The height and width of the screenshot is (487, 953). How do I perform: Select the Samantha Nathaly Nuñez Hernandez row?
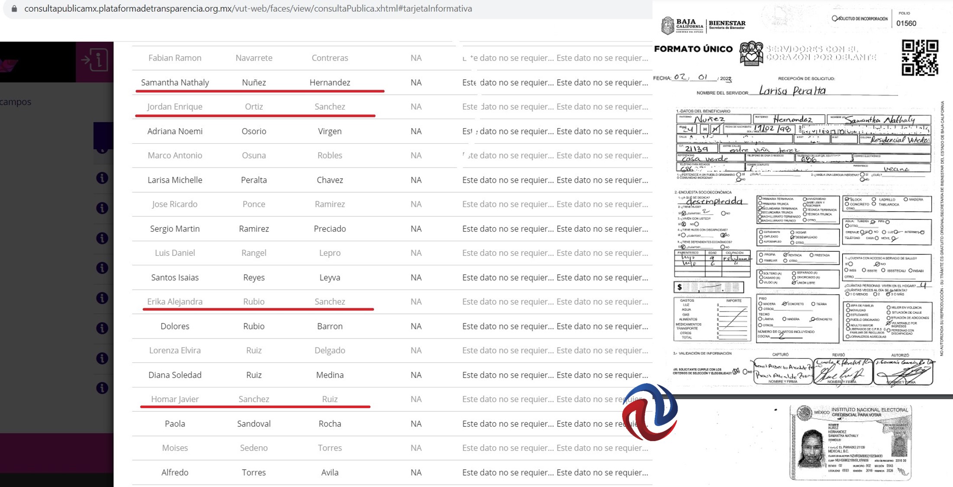(x=392, y=82)
